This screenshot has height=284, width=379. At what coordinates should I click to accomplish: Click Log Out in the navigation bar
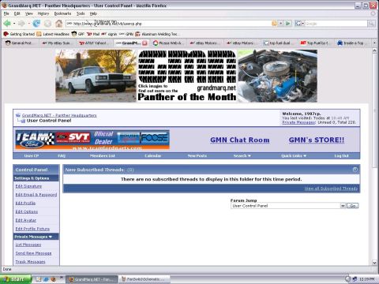[341, 155]
